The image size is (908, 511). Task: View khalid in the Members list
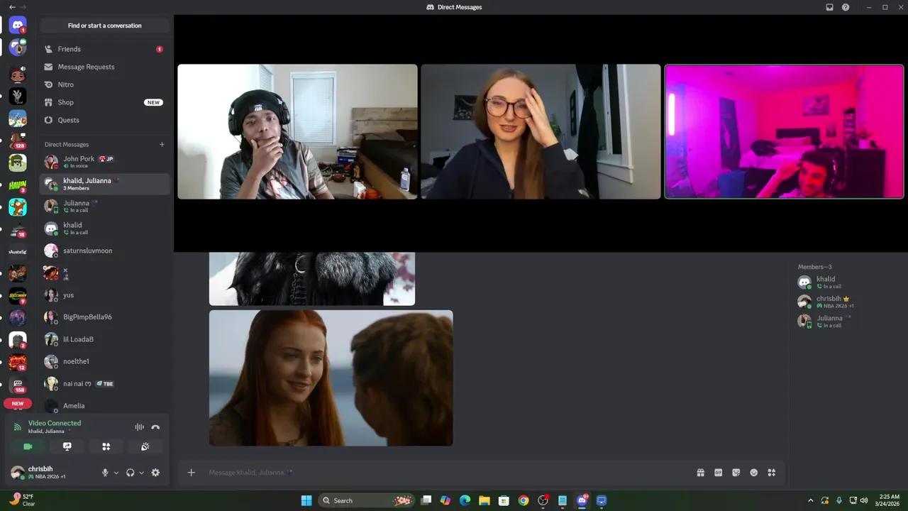(846, 282)
